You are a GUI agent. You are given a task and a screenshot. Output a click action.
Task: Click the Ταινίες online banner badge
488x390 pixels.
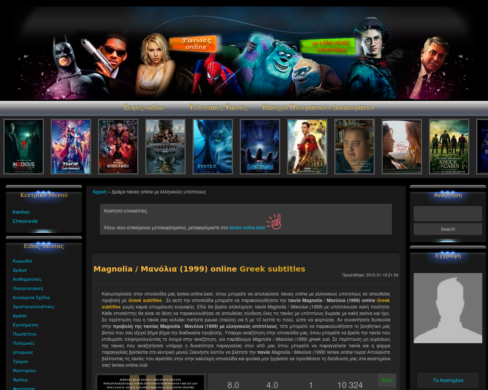tap(193, 44)
